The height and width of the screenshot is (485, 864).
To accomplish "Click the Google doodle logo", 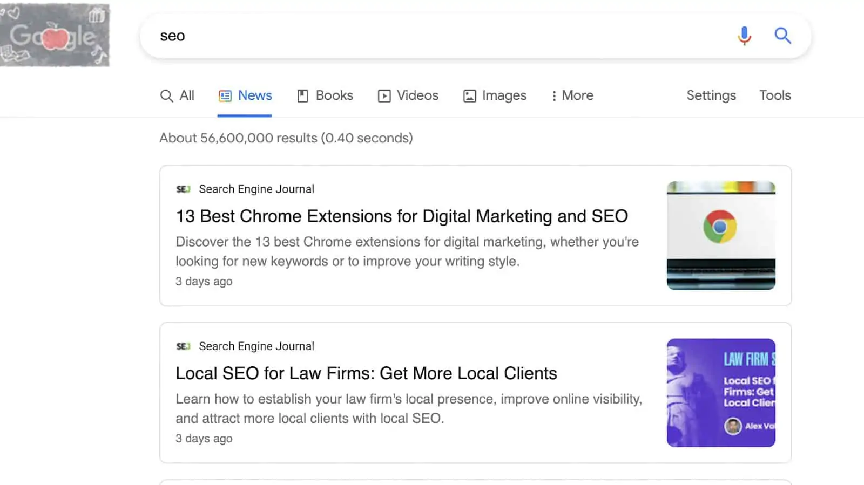I will (x=55, y=36).
